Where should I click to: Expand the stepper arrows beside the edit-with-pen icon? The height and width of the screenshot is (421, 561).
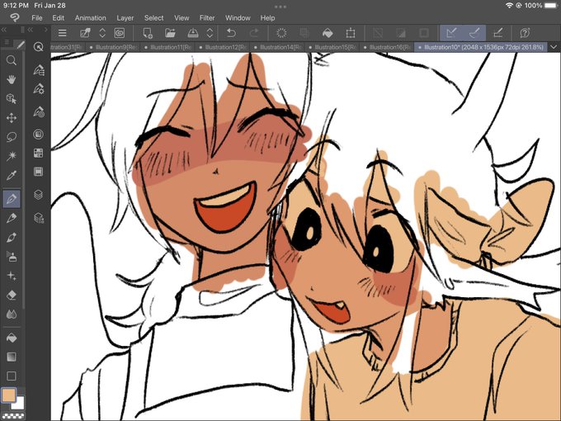click(102, 33)
